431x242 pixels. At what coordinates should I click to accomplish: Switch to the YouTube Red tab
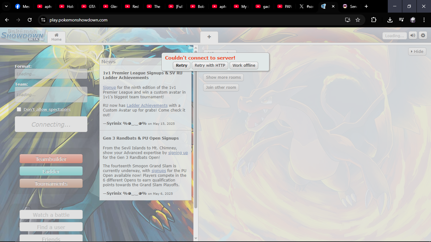(x=132, y=6)
